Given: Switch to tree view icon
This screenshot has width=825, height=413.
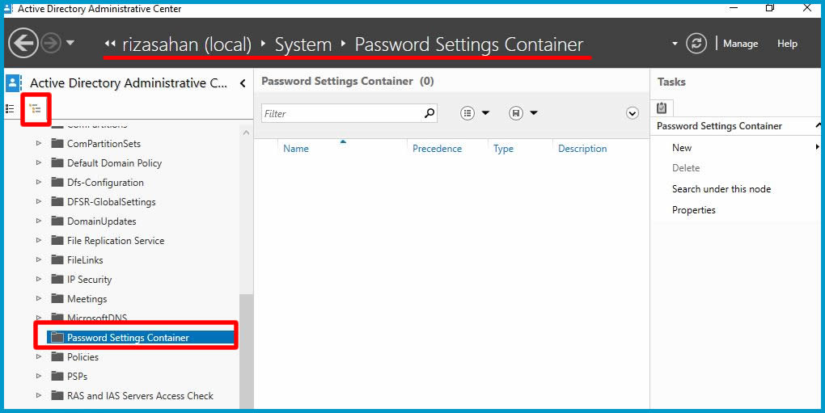Looking at the screenshot, I should [36, 109].
